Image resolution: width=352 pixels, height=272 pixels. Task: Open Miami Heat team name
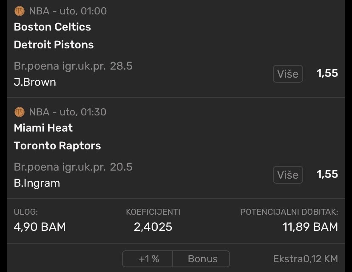click(43, 128)
